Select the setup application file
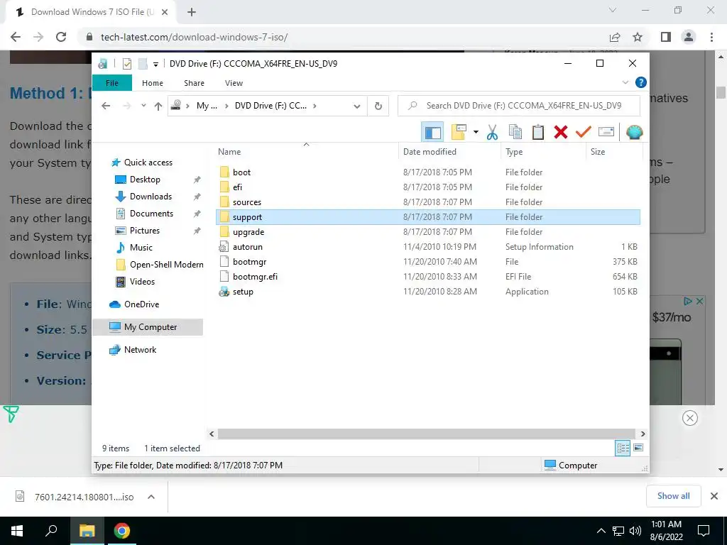727x545 pixels. [243, 292]
